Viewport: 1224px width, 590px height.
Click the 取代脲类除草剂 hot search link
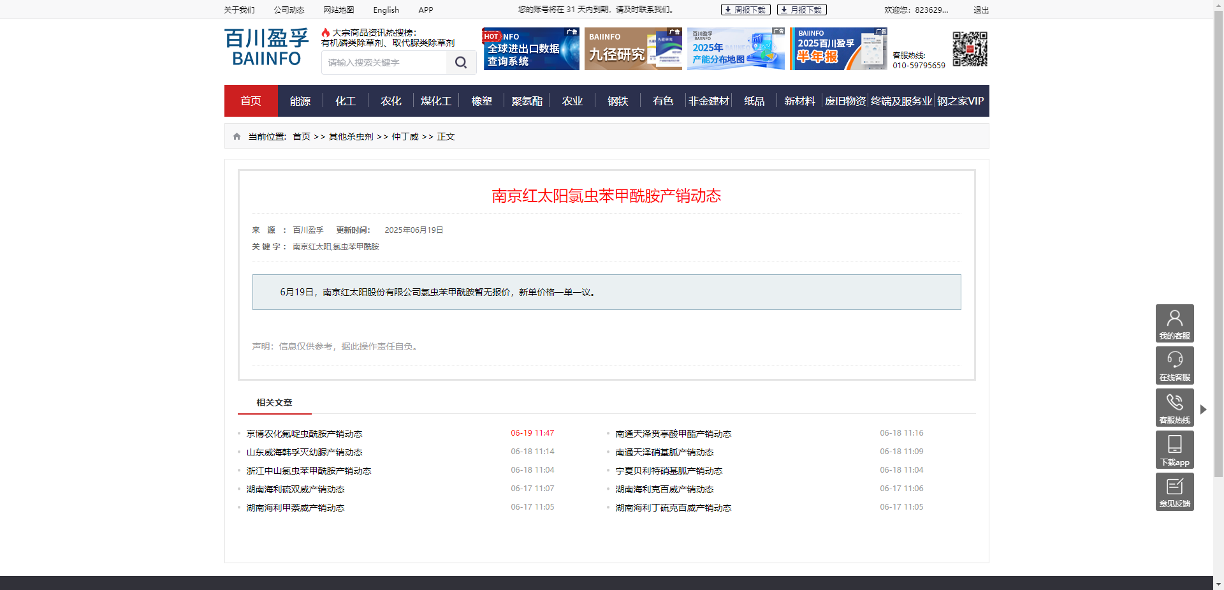pos(424,43)
